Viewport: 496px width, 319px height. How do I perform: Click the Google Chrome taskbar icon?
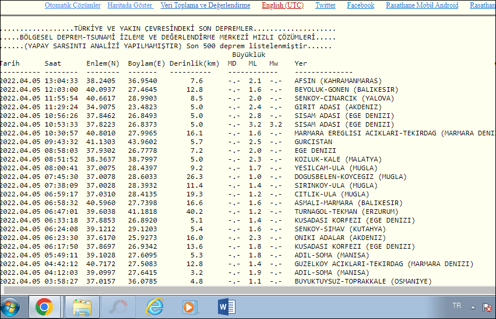pos(44,306)
